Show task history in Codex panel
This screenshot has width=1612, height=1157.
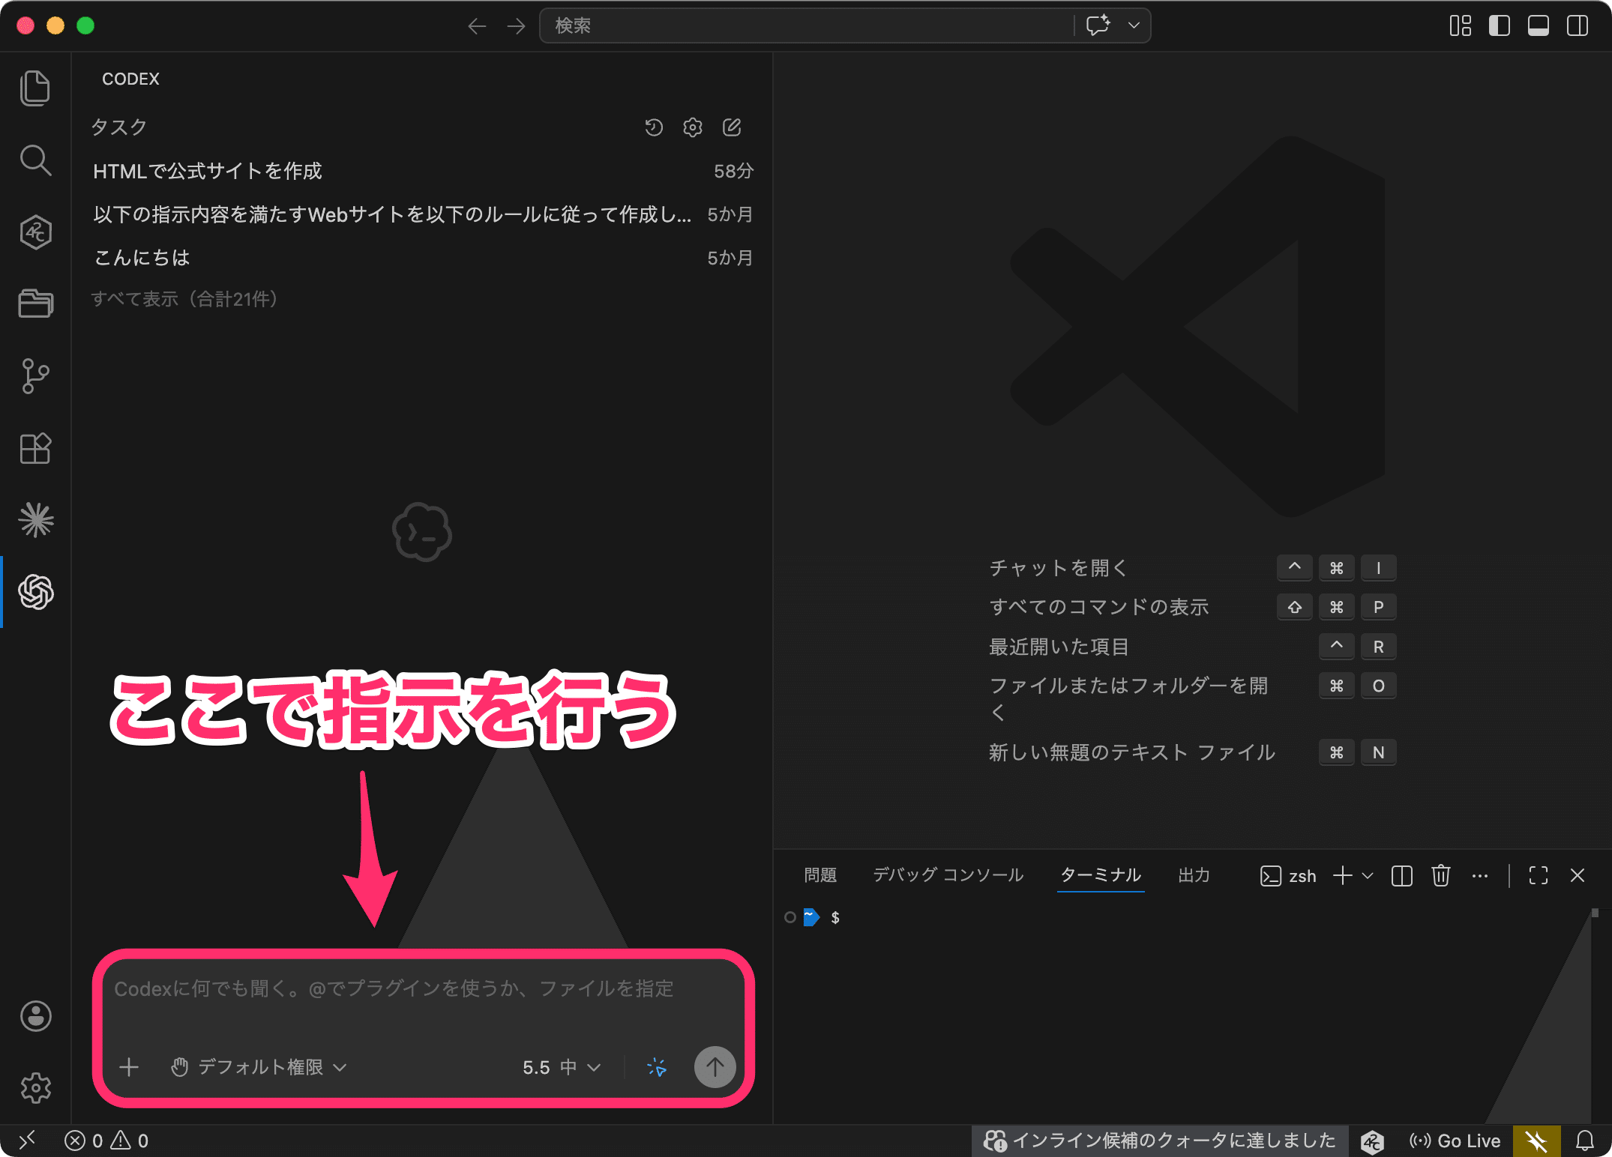[654, 127]
